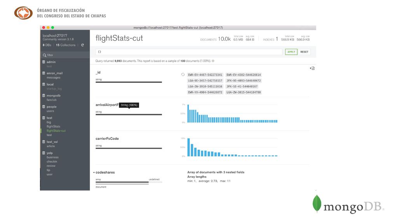Click the codeshares array type bar
Viewport: 398px width, 223px height.
tap(122, 182)
